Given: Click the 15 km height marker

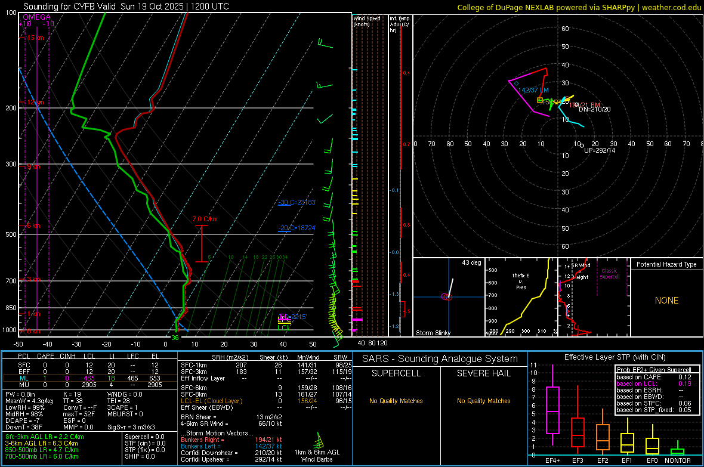Looking at the screenshot, I should [35, 38].
